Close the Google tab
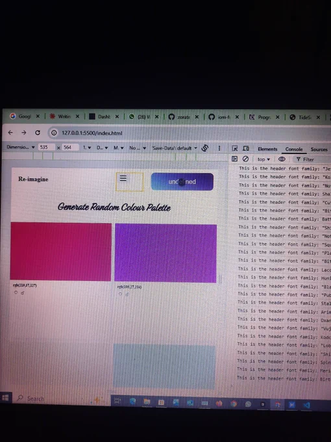 click(x=38, y=116)
